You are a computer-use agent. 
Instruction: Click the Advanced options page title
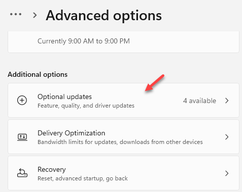[x=103, y=16]
